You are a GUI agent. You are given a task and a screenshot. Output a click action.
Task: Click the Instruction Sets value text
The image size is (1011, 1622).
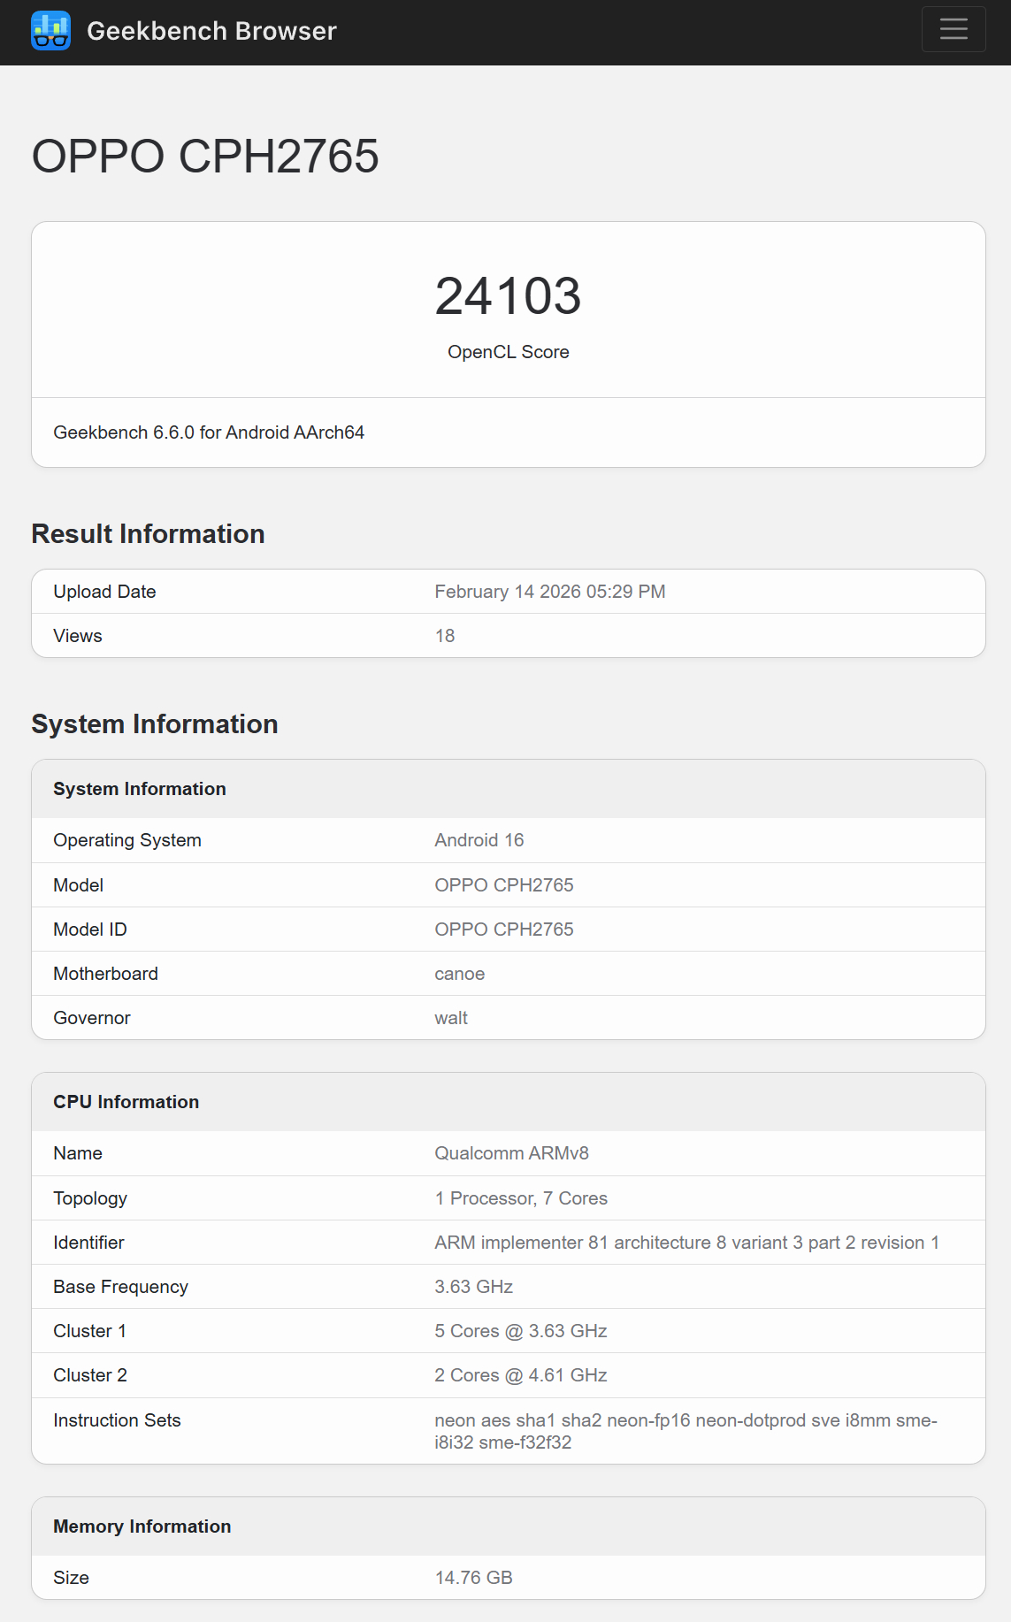(685, 1431)
